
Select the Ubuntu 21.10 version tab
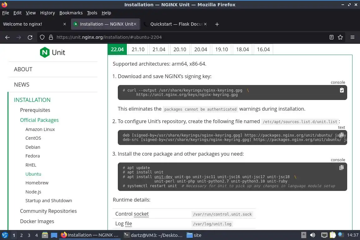pos(138,49)
